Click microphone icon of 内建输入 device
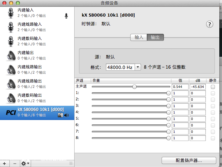 (x=11, y=13)
